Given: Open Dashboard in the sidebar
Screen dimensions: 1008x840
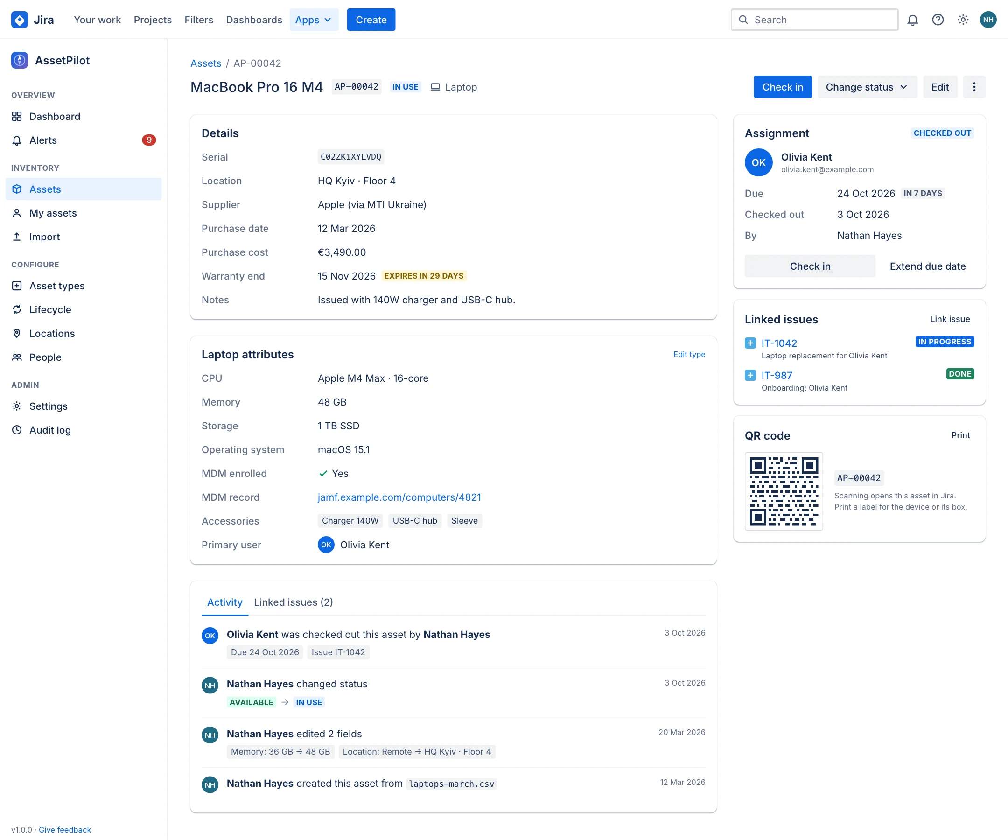Looking at the screenshot, I should click(x=84, y=116).
